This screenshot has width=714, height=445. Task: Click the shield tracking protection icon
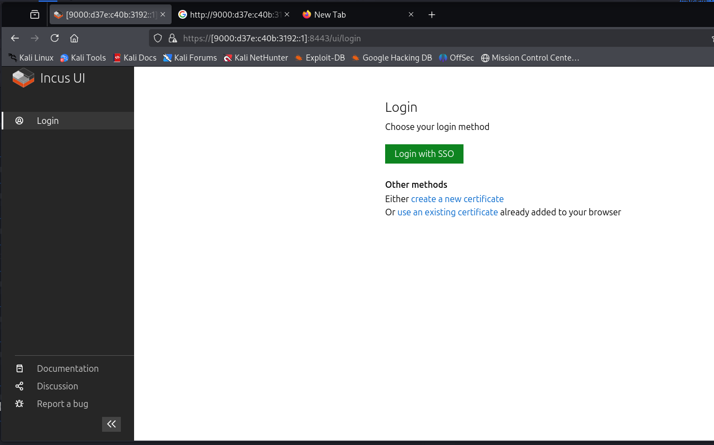158,38
